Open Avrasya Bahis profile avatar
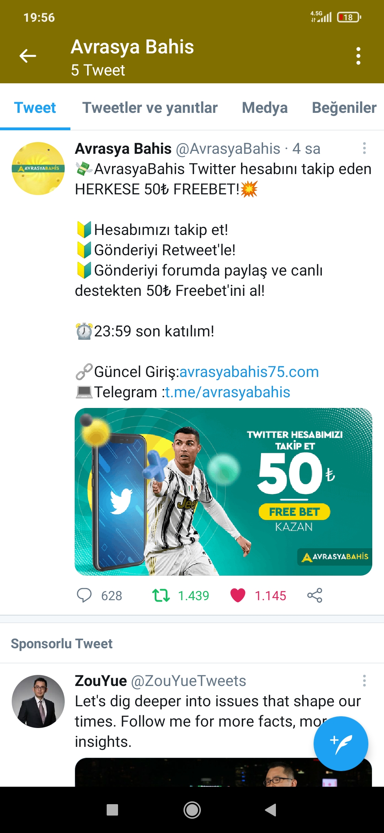 (38, 168)
